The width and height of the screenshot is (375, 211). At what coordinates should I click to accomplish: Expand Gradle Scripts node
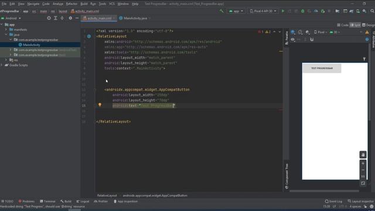click(x=2, y=65)
